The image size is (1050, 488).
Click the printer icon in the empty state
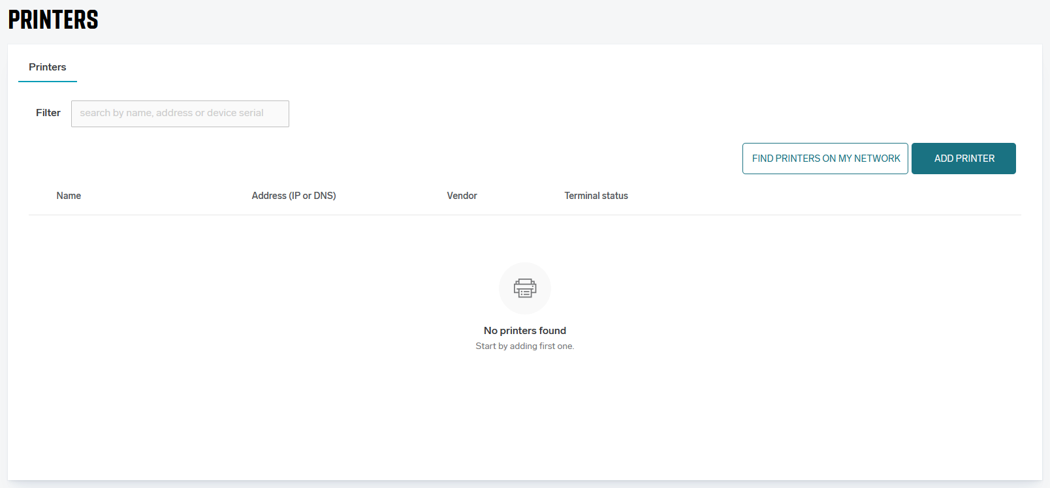524,288
